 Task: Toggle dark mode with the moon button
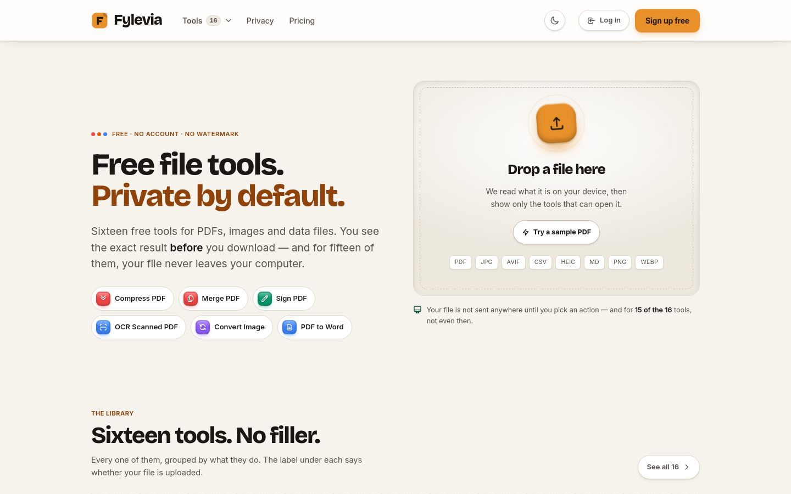pos(555,21)
